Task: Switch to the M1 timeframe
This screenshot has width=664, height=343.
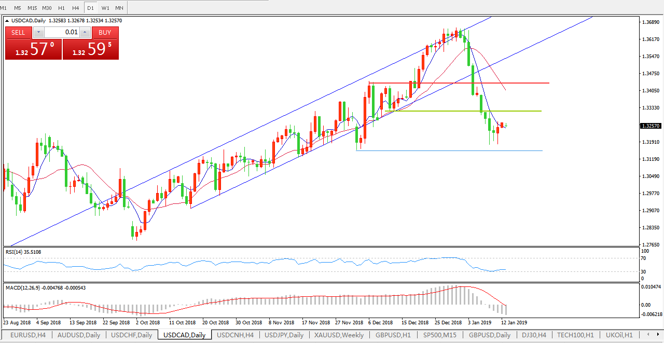Action: 4,8
